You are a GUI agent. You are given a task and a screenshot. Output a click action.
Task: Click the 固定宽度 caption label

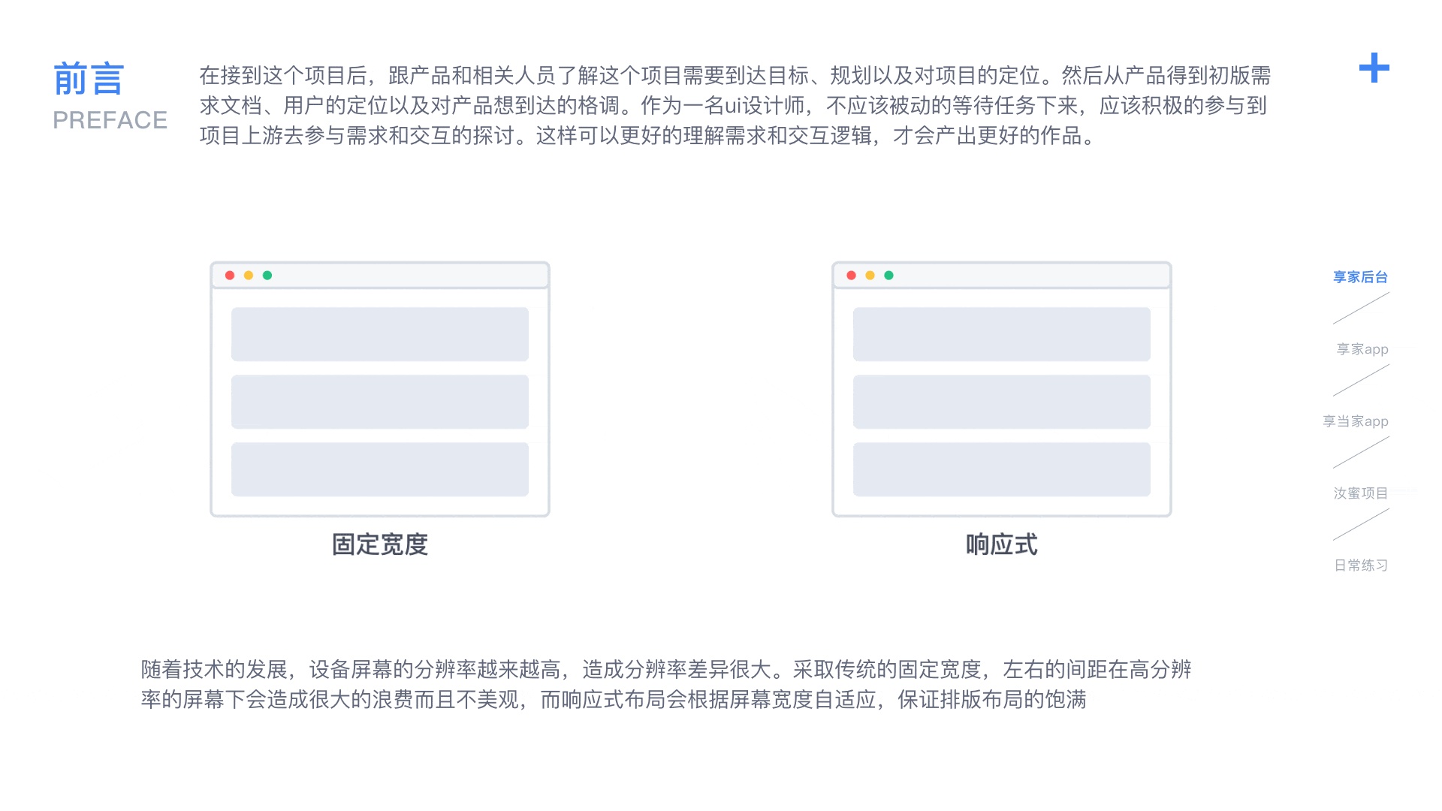pos(379,544)
